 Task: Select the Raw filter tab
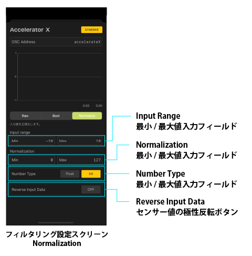(25, 116)
